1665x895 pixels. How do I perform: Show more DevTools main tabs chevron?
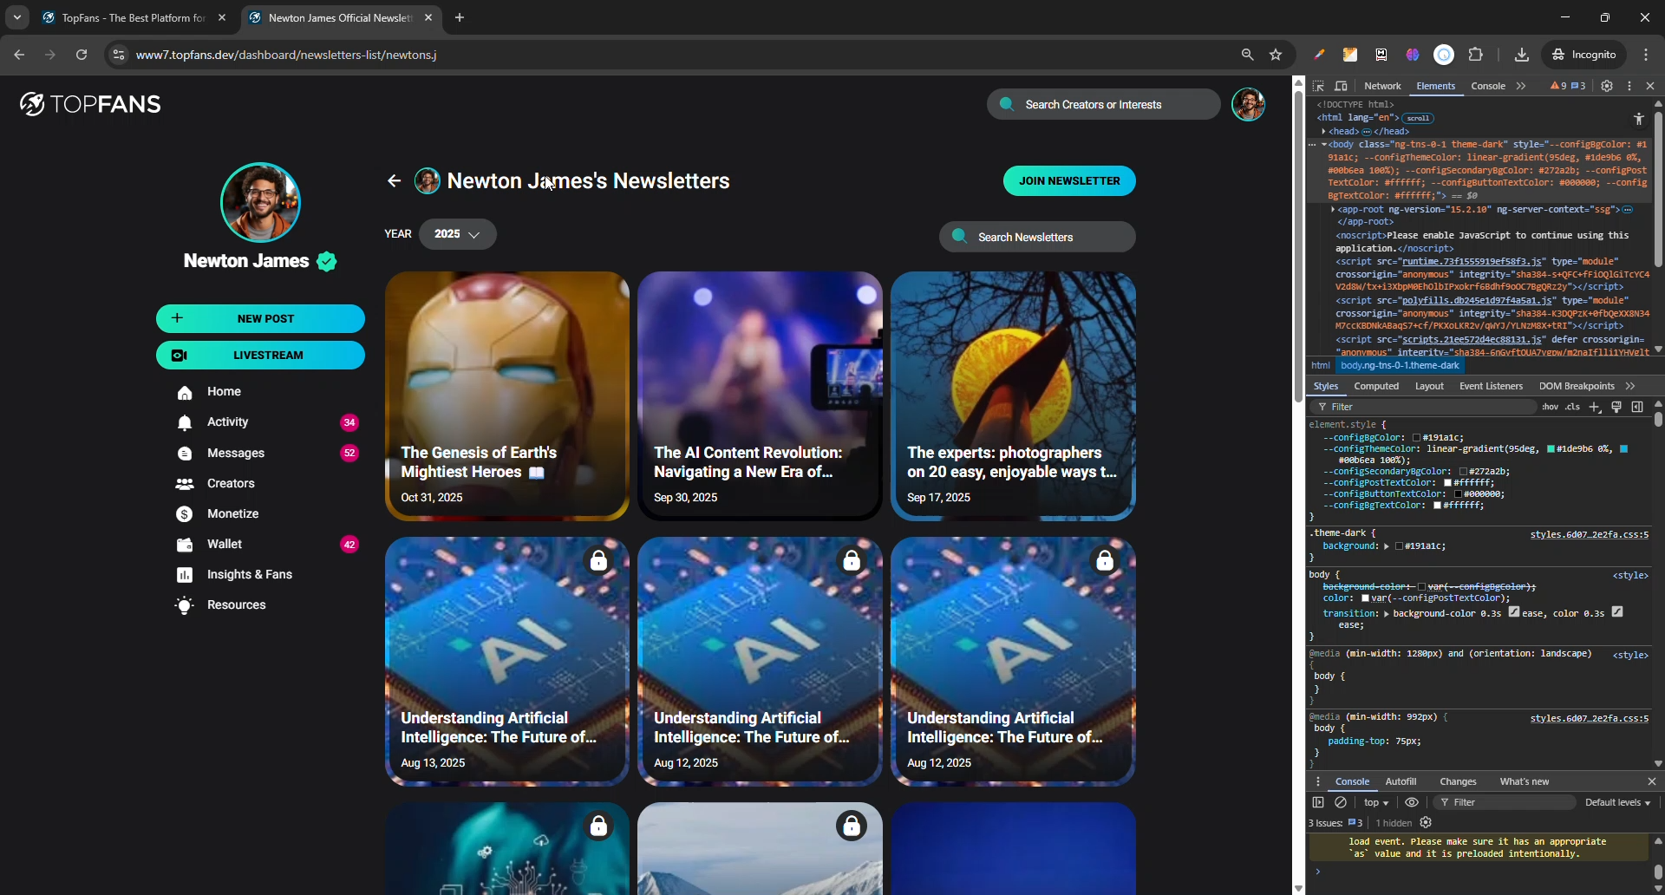click(1521, 87)
